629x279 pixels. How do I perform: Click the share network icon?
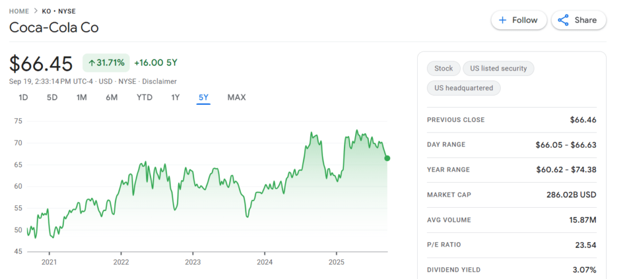point(563,20)
